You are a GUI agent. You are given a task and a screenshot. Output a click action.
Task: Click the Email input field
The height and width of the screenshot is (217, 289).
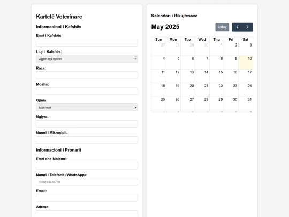(x=87, y=198)
